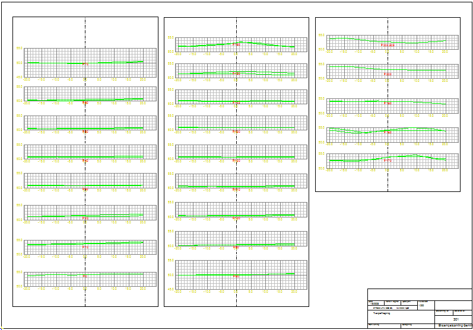Pick the bottom cross-section grid in the middle frame
473x330 pixels.
[x=202, y=268]
